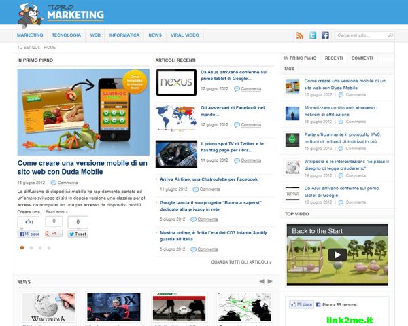The height and width of the screenshot is (326, 408).
Task: Open the Facebook icon in header
Action: pos(325,35)
